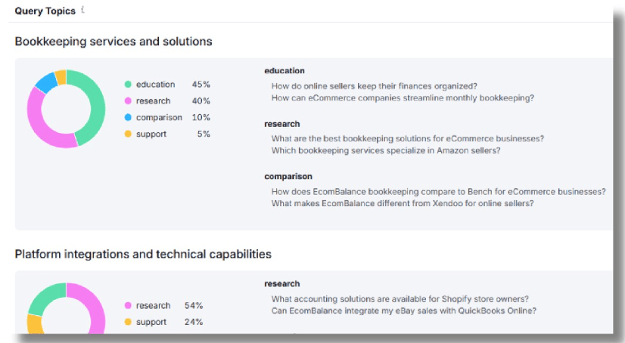Open 'Which bookkeeping services specialize in Amazon sellers?'
625x343 pixels.
point(386,150)
